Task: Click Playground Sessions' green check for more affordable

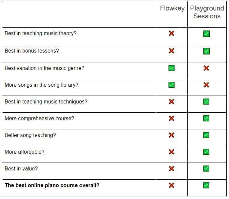Action: click(x=206, y=152)
